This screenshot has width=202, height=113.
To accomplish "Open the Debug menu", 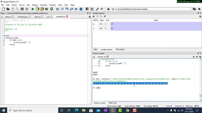I will click(35, 5).
